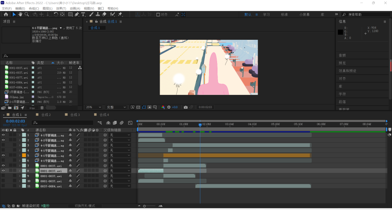Switch to the 合成 2 timeline tab

[46, 115]
